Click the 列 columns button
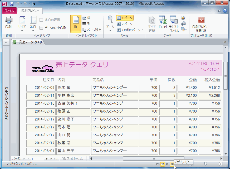 pyautogui.click(x=86, y=24)
